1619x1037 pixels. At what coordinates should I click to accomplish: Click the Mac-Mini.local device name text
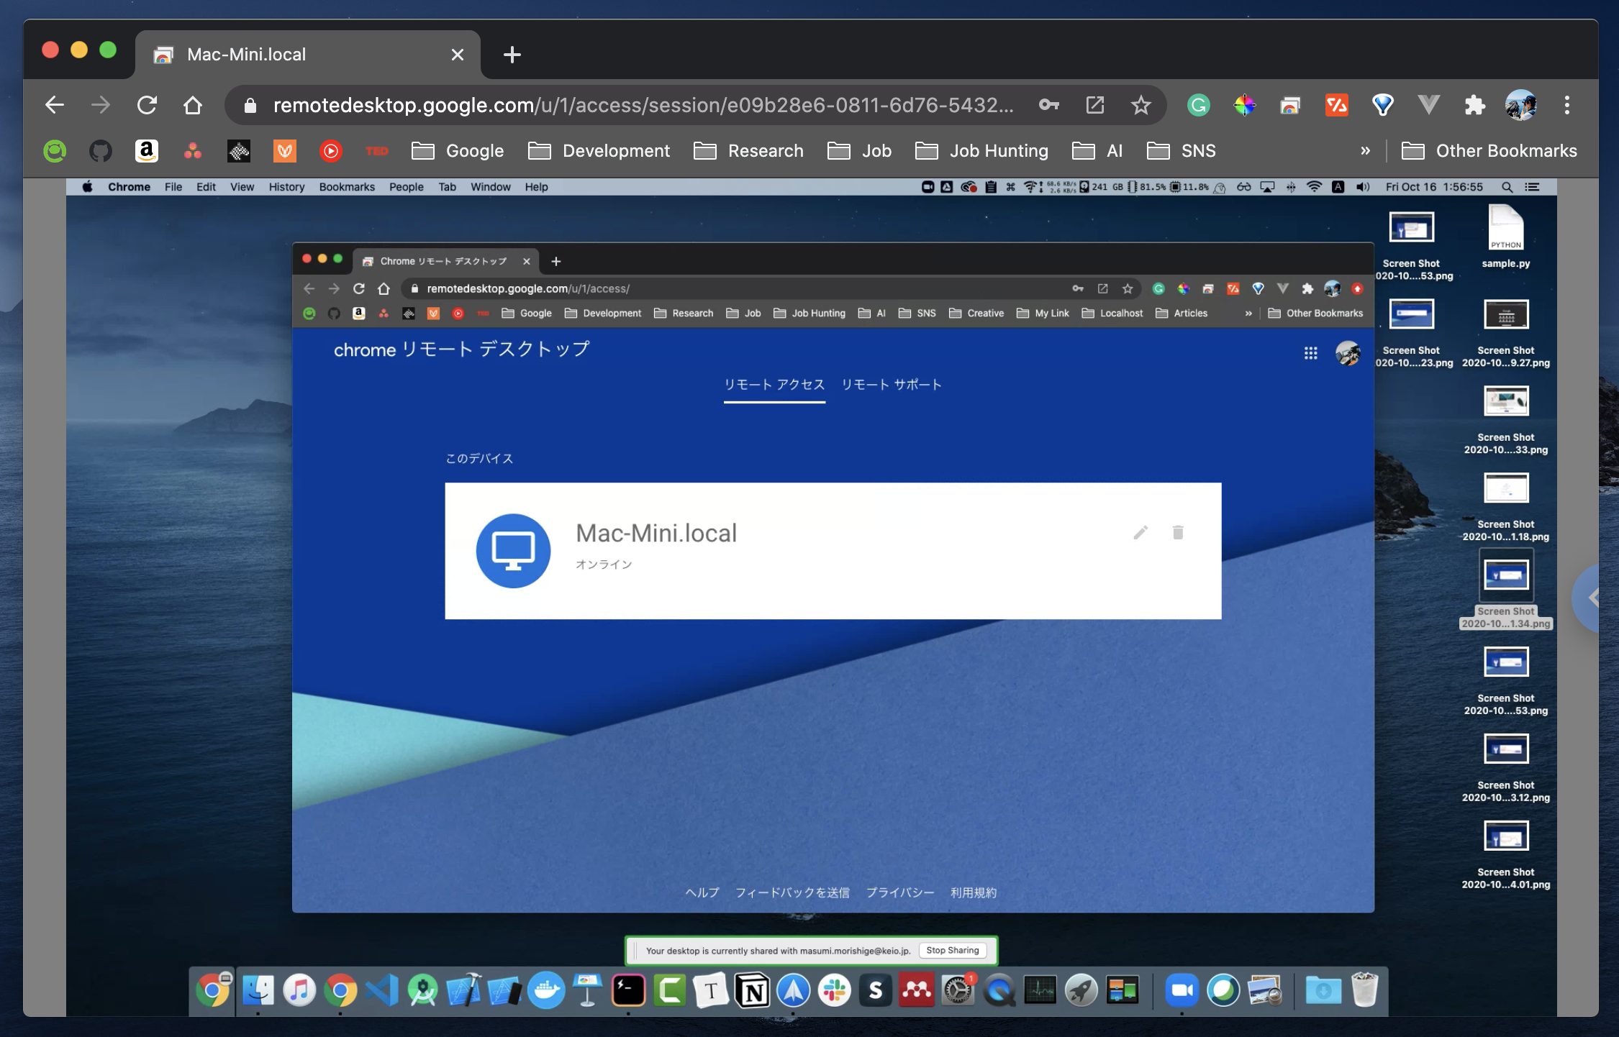pos(656,533)
